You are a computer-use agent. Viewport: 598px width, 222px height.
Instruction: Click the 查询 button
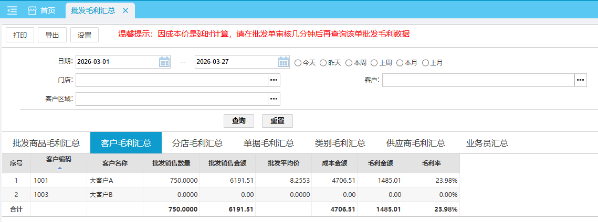pos(239,120)
